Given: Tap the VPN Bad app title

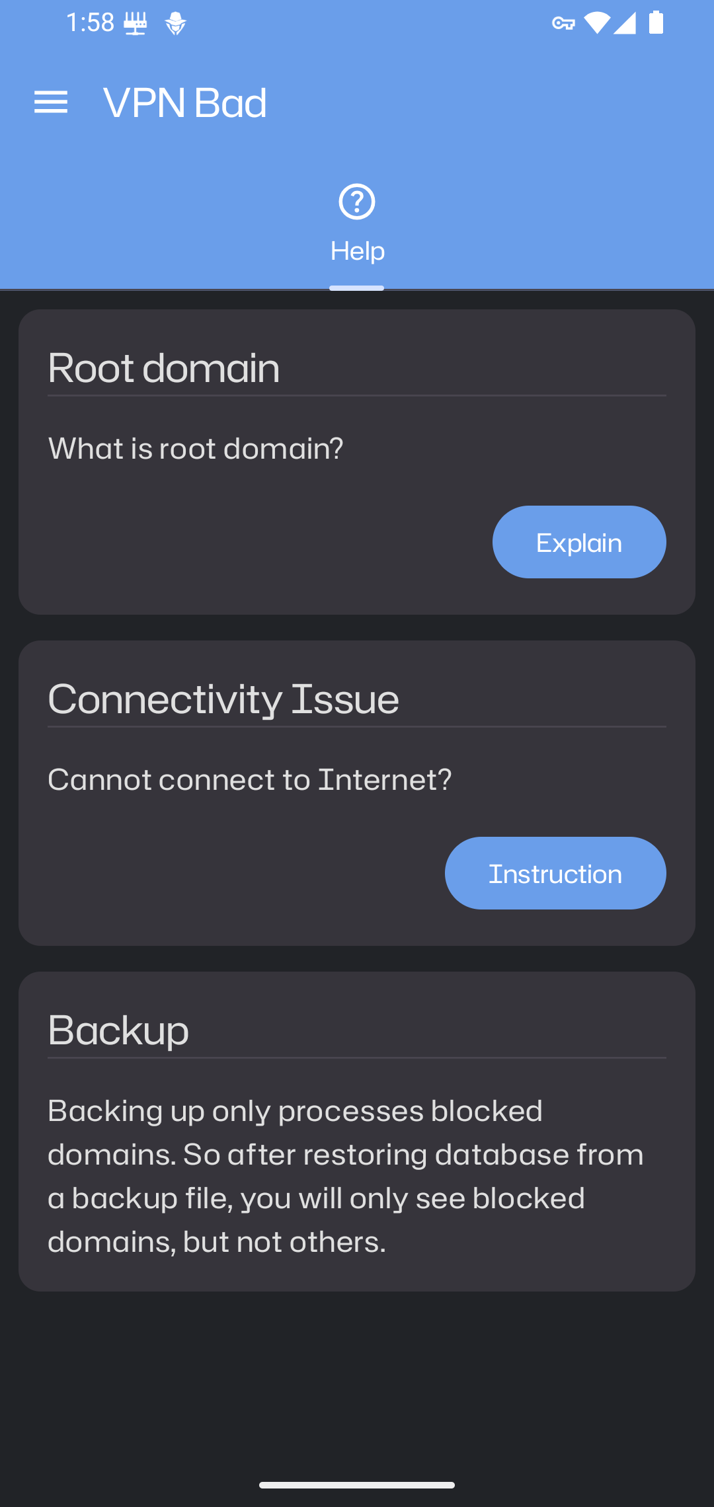Looking at the screenshot, I should [185, 103].
